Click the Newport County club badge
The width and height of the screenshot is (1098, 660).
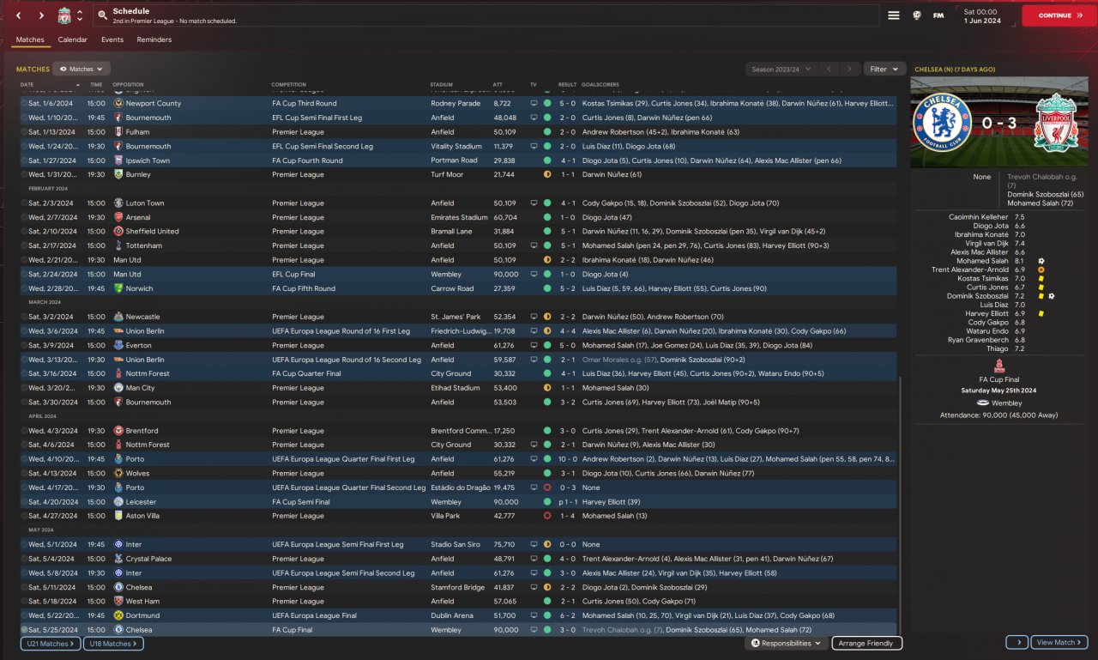[118, 103]
